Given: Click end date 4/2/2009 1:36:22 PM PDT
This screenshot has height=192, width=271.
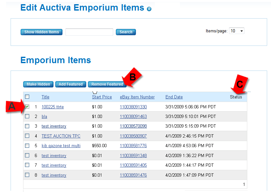Looking at the screenshot, I should (x=190, y=155).
